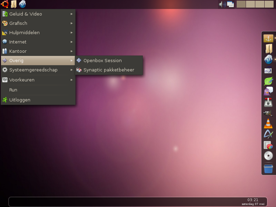Click the 03:21 clock time
Screen dimensions: 276x207
tap(253, 200)
